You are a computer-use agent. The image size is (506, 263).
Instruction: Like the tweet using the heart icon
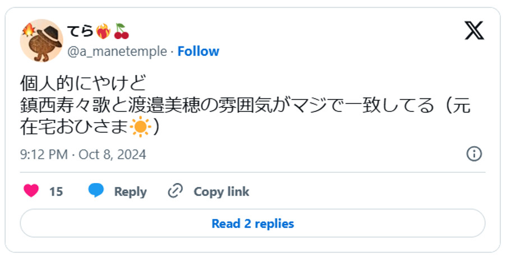(31, 191)
